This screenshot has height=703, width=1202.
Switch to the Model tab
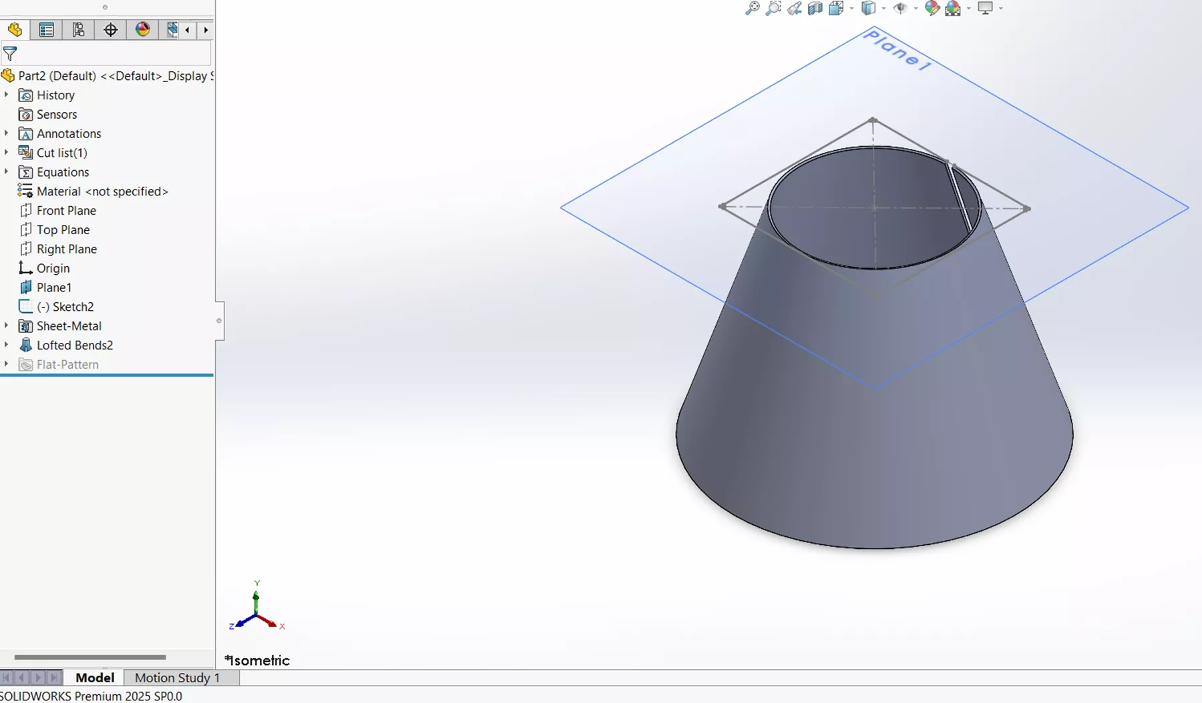pyautogui.click(x=95, y=678)
